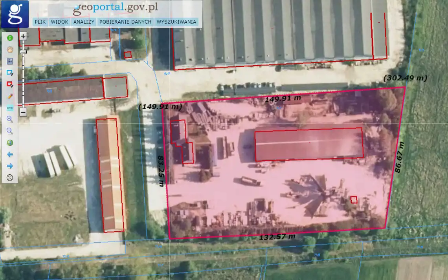Open the PLIK menu
The width and height of the screenshot is (448, 280).
[x=40, y=22]
